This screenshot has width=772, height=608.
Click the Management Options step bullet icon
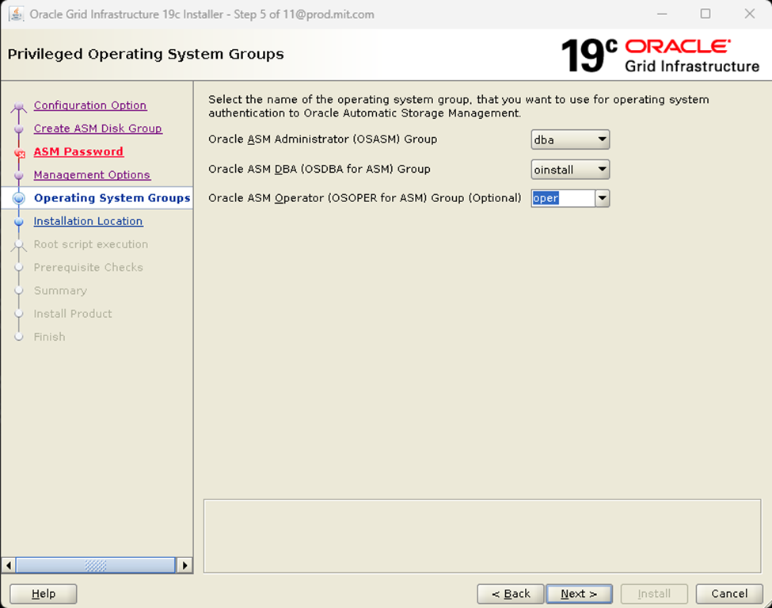[x=19, y=175]
